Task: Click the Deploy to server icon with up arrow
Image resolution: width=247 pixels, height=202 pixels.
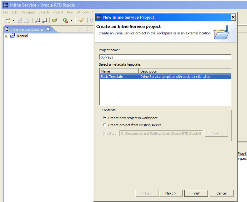Action: (x=38, y=20)
